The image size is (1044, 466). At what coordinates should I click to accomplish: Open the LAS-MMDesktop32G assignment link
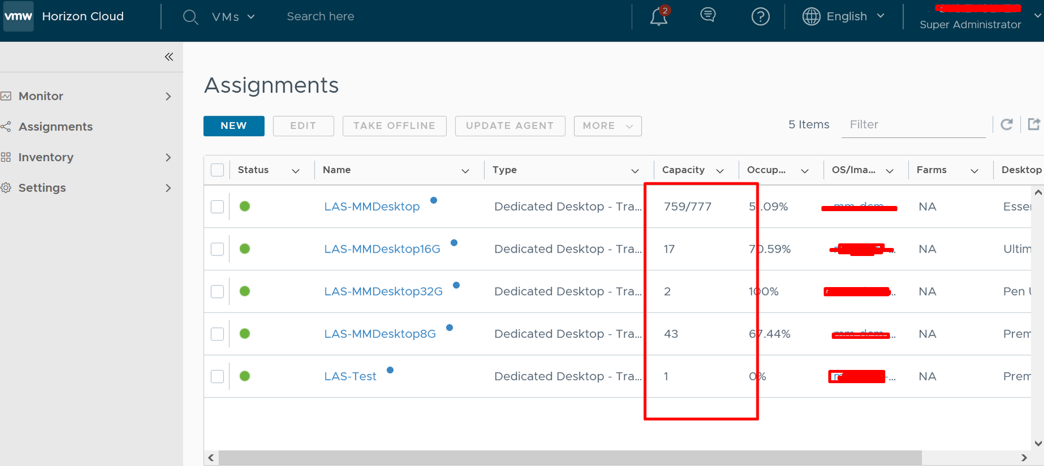383,292
